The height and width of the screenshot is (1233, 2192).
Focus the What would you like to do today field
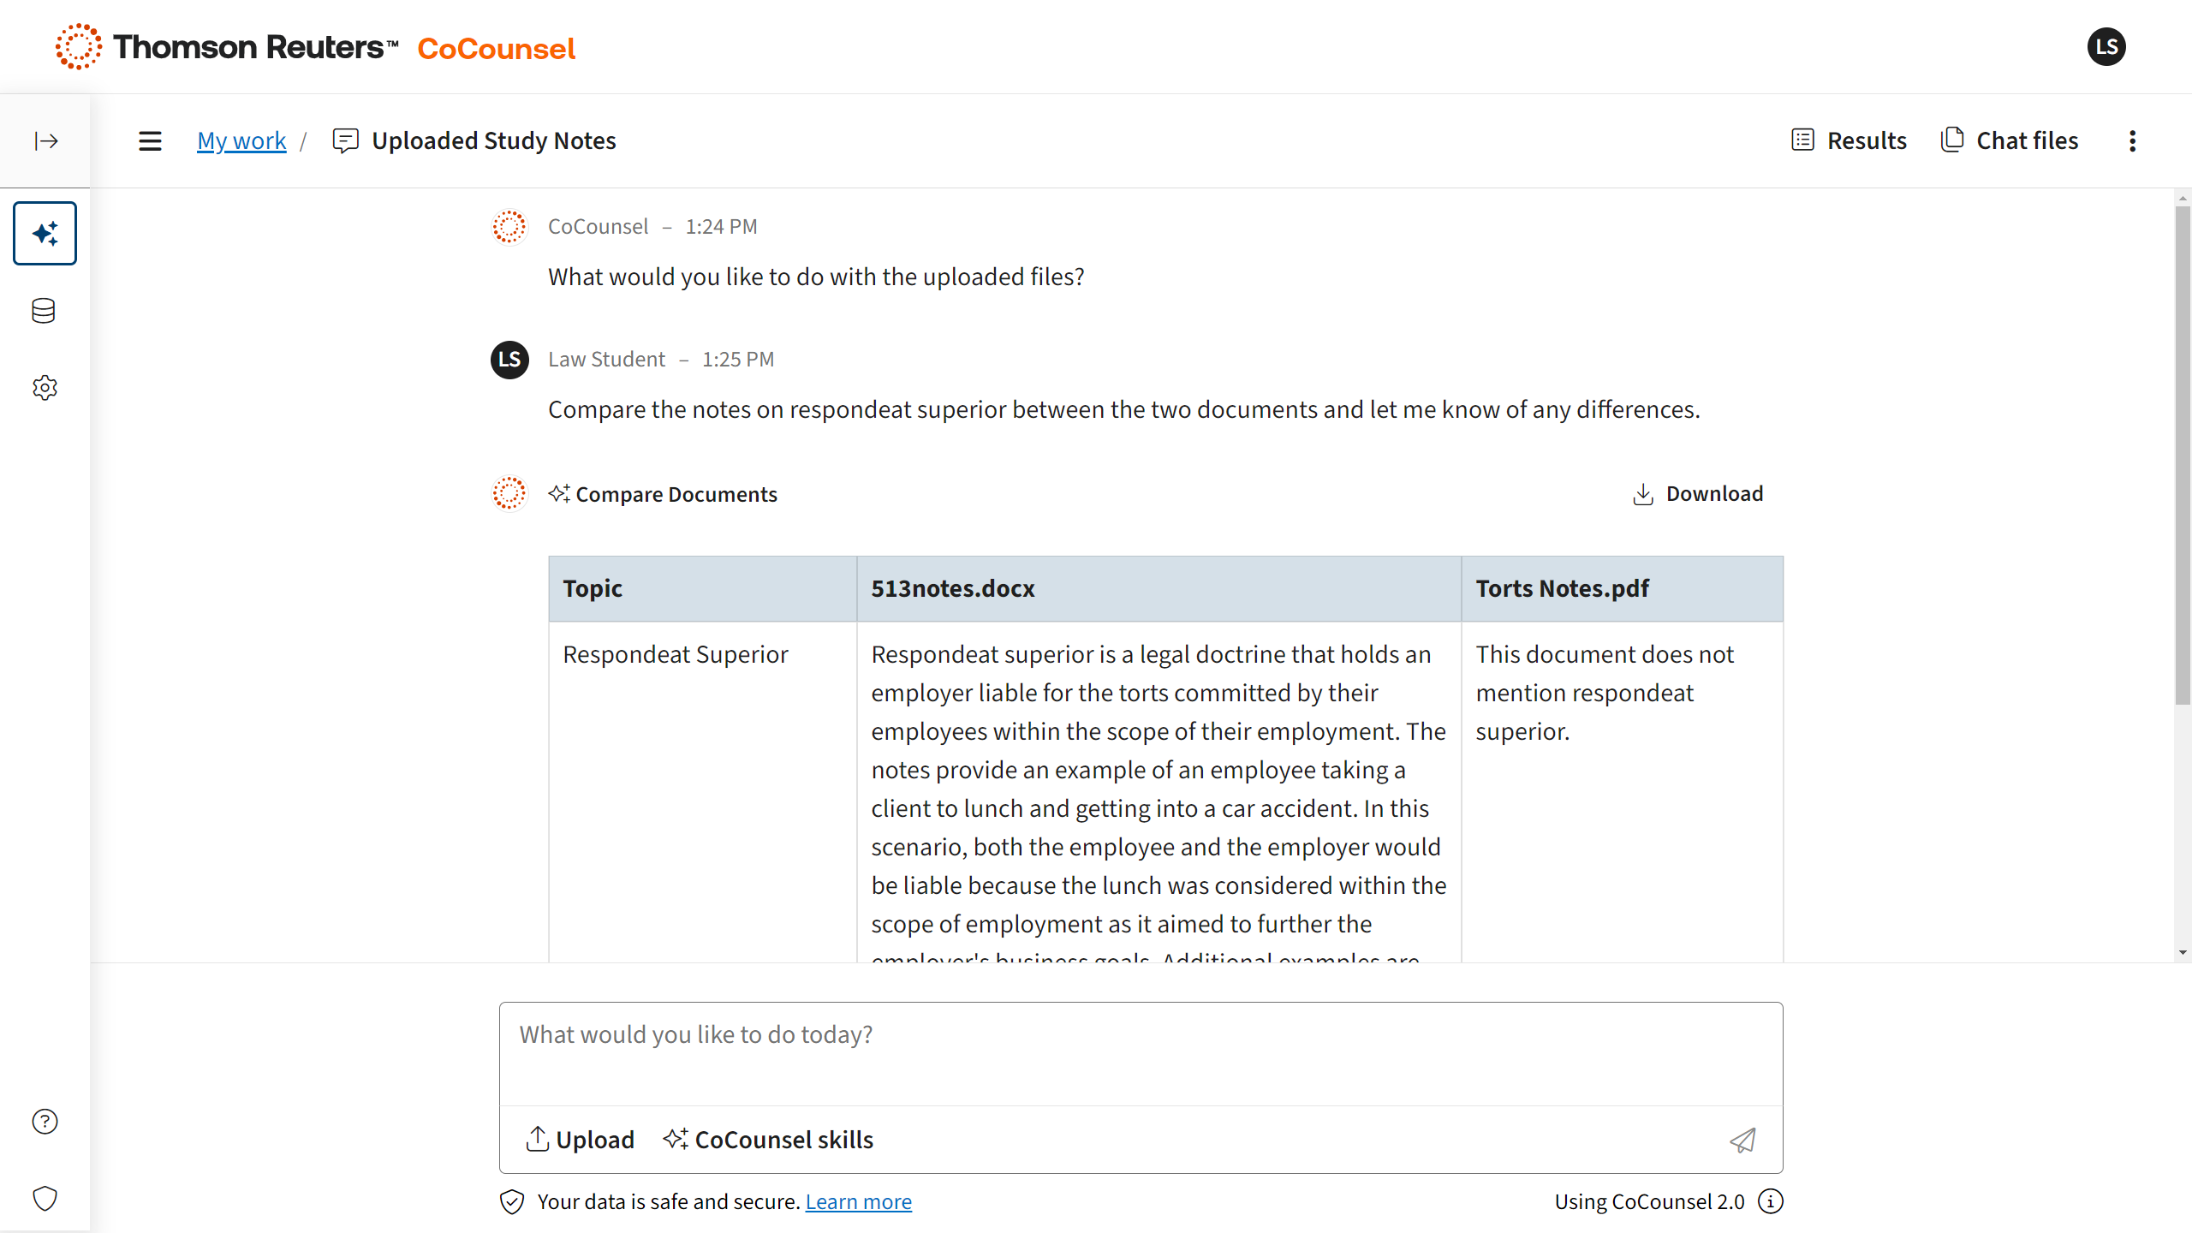[x=1141, y=1054]
